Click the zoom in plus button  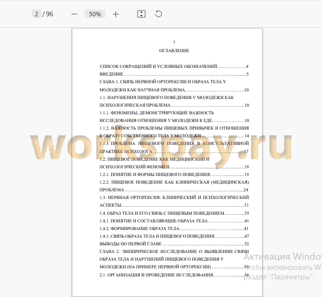tap(116, 14)
